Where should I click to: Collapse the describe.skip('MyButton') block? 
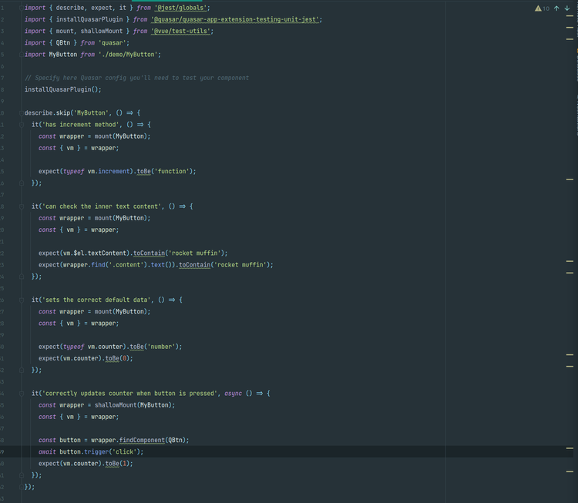point(21,112)
